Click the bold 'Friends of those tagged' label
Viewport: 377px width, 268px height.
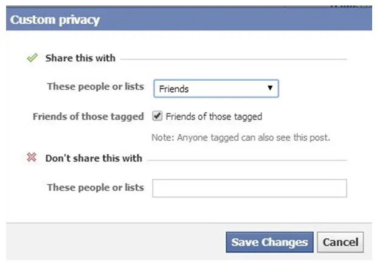tap(88, 117)
